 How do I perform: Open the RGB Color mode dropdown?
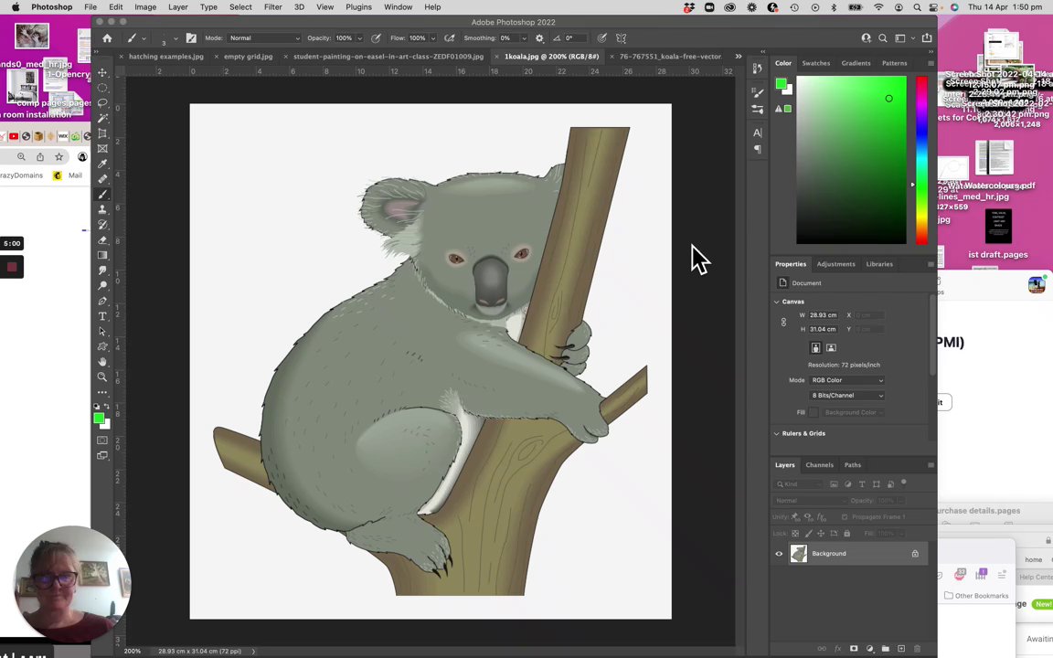point(847,380)
